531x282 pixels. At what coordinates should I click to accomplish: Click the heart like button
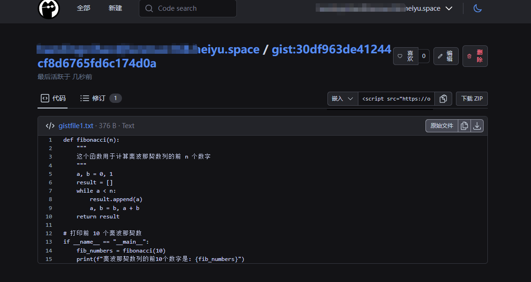point(406,56)
